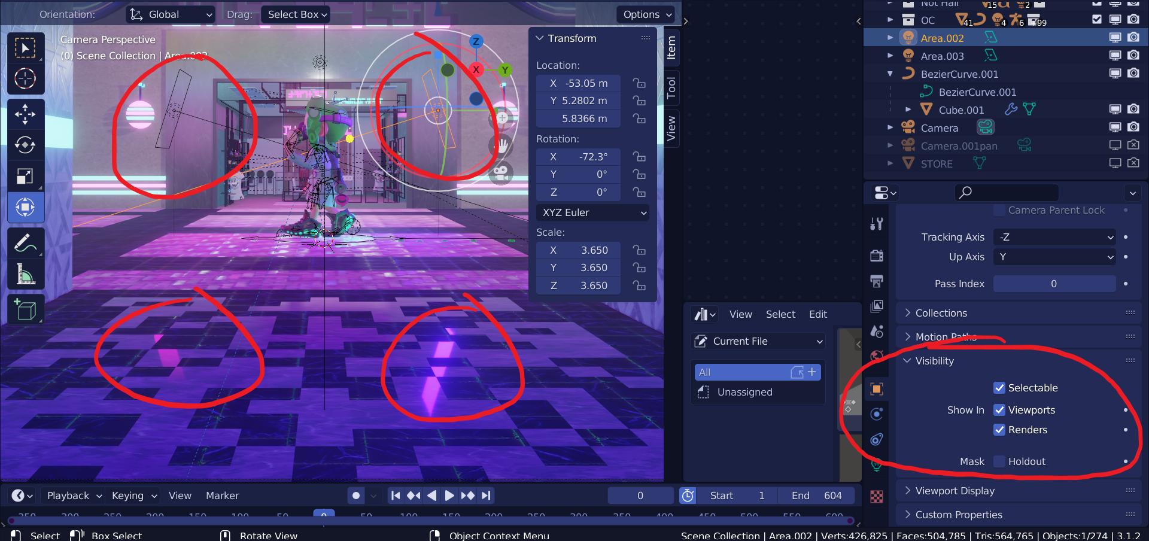1149x541 pixels.
Task: Collapse the BezierCurve.001 tree item
Action: (x=890, y=74)
